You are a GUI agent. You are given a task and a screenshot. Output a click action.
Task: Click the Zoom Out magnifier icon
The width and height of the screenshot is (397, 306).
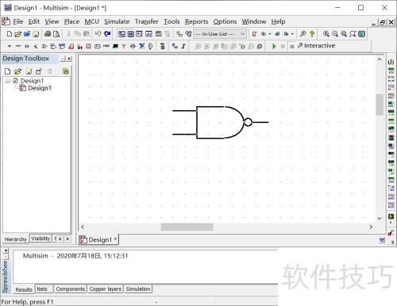coord(335,34)
